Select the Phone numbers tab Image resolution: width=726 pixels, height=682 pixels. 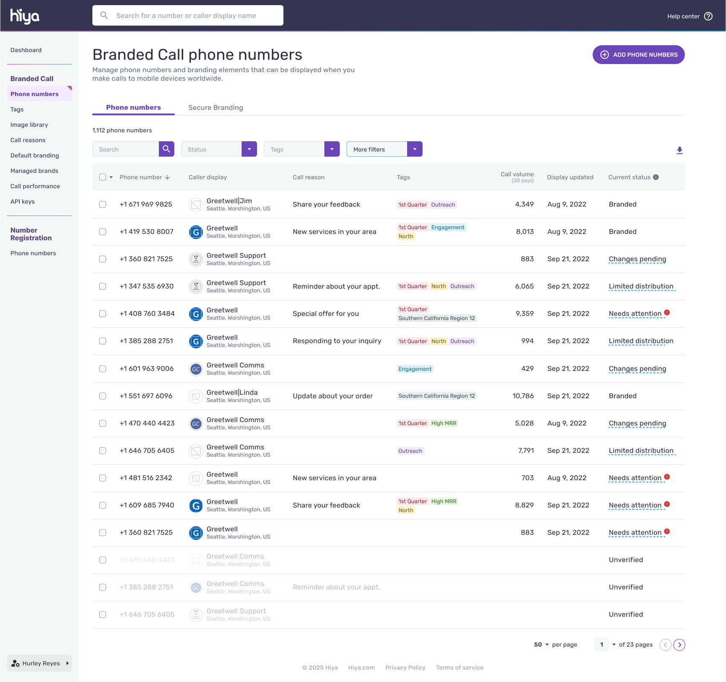coord(134,108)
